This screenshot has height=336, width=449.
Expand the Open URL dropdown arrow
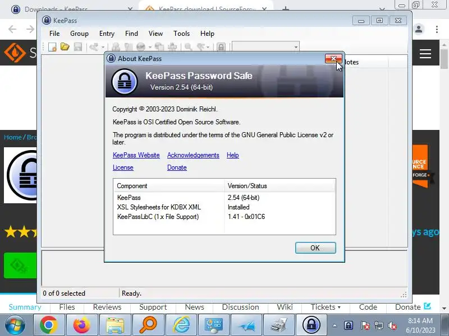[x=150, y=47]
